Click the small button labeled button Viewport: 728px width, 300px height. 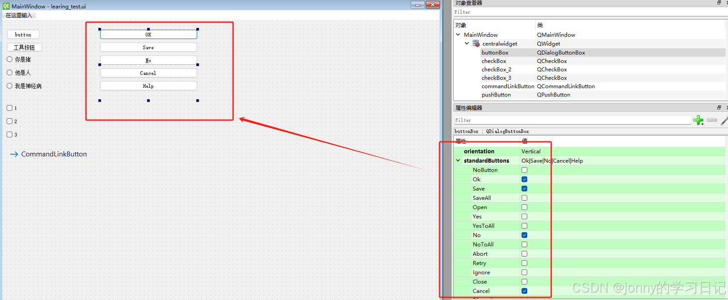[23, 34]
